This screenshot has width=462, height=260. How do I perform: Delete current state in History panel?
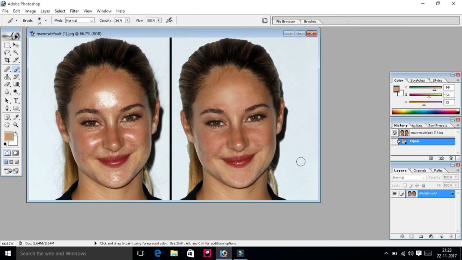coord(451,158)
